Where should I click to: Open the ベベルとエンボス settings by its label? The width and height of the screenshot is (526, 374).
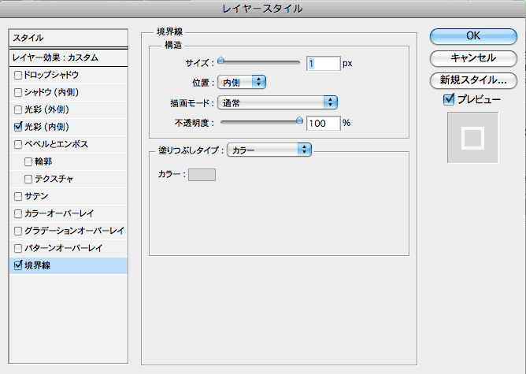(56, 144)
